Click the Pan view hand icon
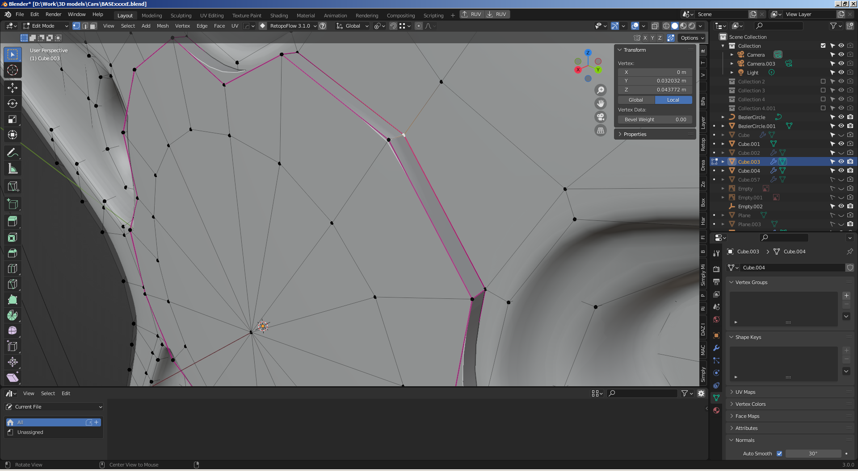This screenshot has height=471, width=858. tap(601, 103)
